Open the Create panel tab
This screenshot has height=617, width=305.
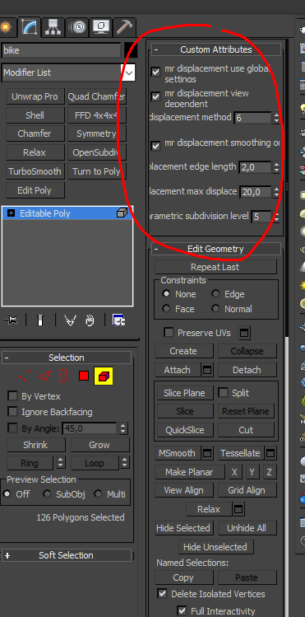6,27
